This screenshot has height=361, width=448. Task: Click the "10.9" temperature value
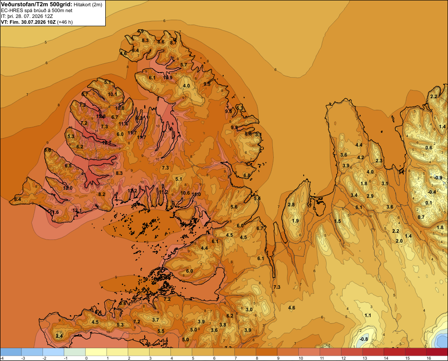coord(168,78)
